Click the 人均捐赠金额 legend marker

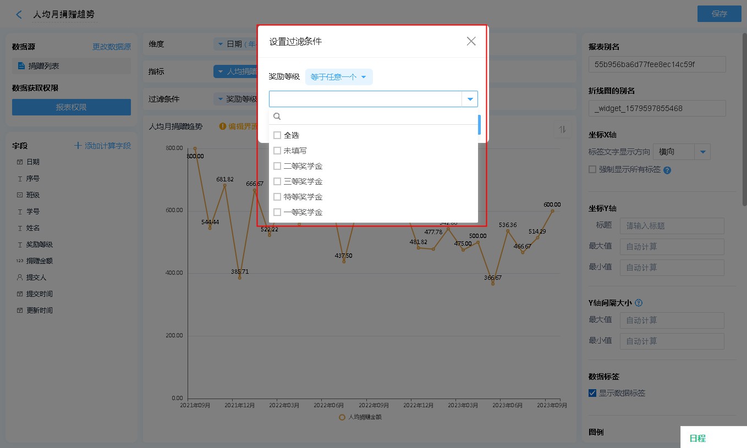pos(342,417)
